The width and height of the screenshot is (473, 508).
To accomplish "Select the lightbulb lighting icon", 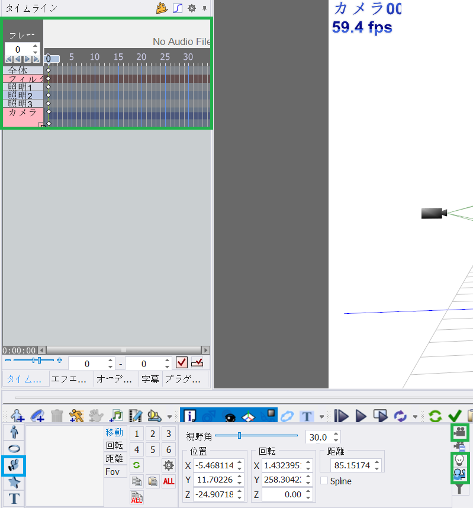I will pos(459,459).
